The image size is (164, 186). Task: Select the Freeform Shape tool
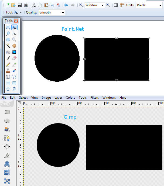[14, 89]
